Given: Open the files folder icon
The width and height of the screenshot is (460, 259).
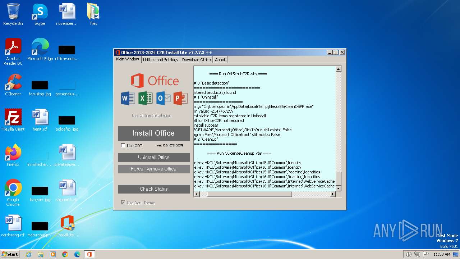Looking at the screenshot, I should 93,14.
